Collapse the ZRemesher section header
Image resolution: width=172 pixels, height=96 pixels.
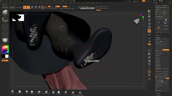tap(158, 66)
